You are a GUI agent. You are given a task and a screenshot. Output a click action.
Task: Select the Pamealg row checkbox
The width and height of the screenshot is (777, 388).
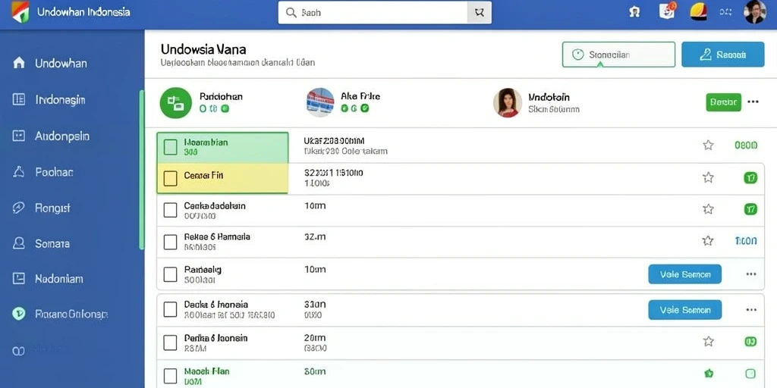pyautogui.click(x=171, y=274)
